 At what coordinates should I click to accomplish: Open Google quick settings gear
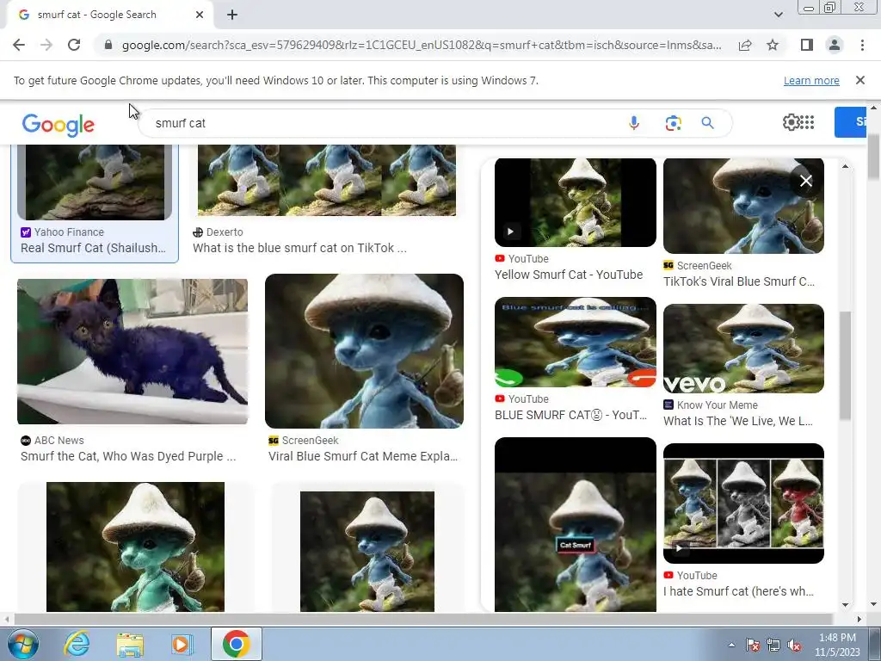tap(791, 122)
